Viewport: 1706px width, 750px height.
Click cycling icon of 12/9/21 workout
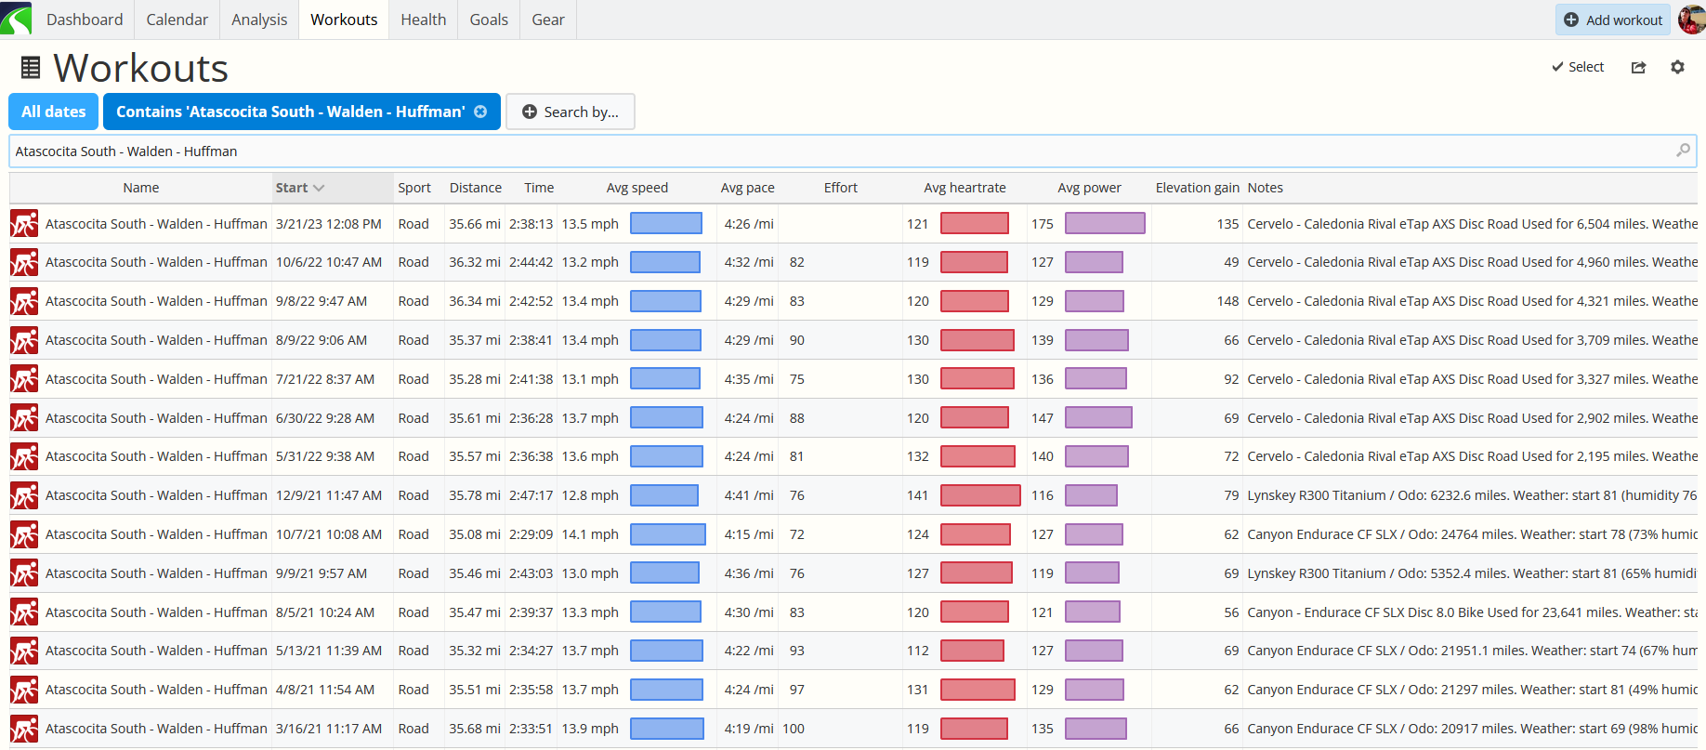[24, 495]
